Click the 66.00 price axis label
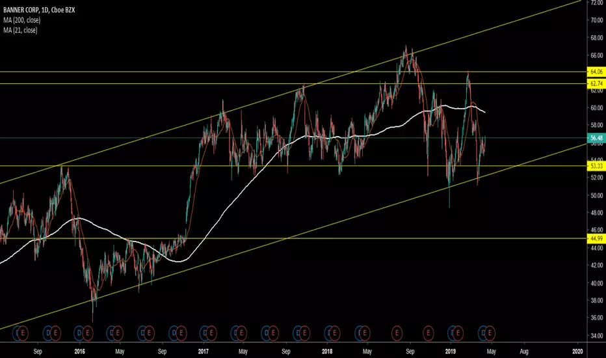Viewport: 606px width, 358px height. (597, 55)
